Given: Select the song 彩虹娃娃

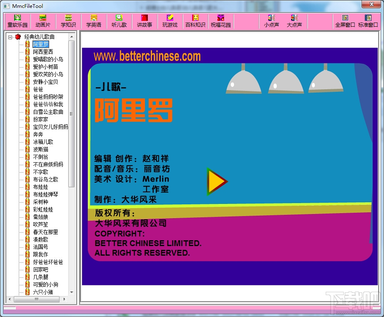Looking at the screenshot, I should [43, 209].
